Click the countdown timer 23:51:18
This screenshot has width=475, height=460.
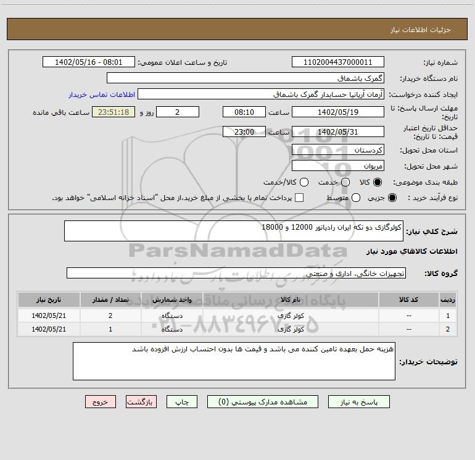point(114,112)
